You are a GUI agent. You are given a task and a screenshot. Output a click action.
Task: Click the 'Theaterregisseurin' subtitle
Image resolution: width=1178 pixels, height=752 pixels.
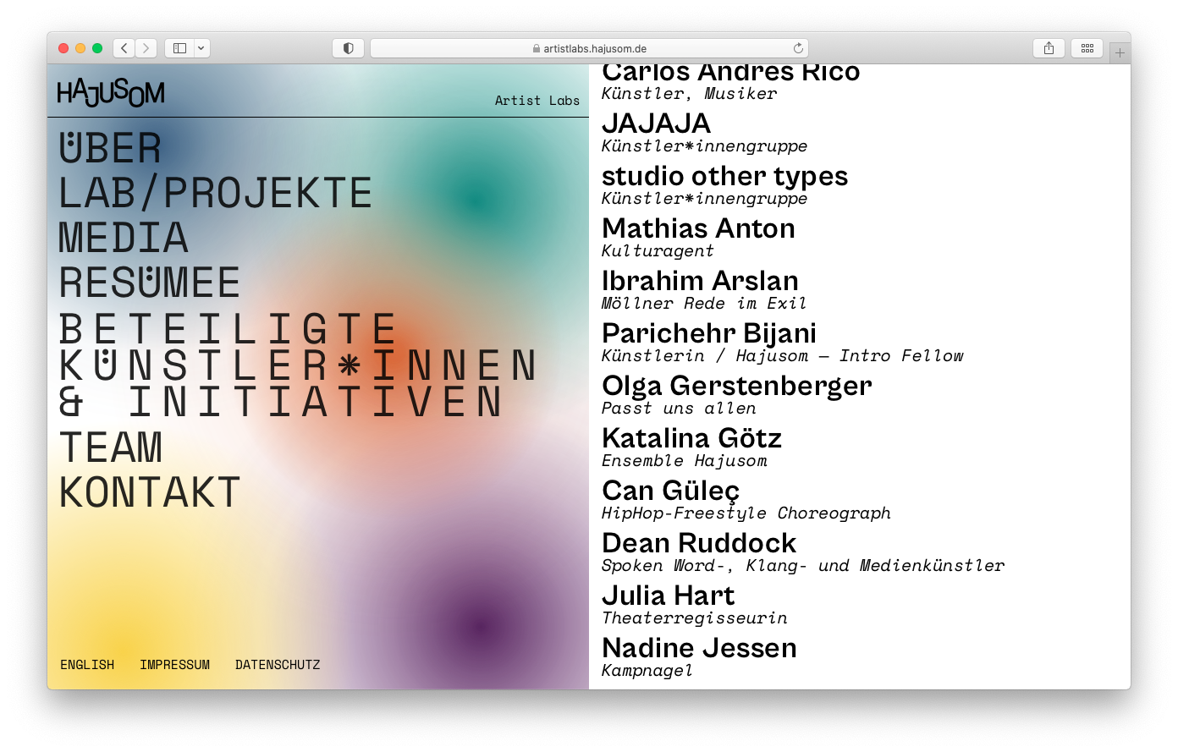695,618
